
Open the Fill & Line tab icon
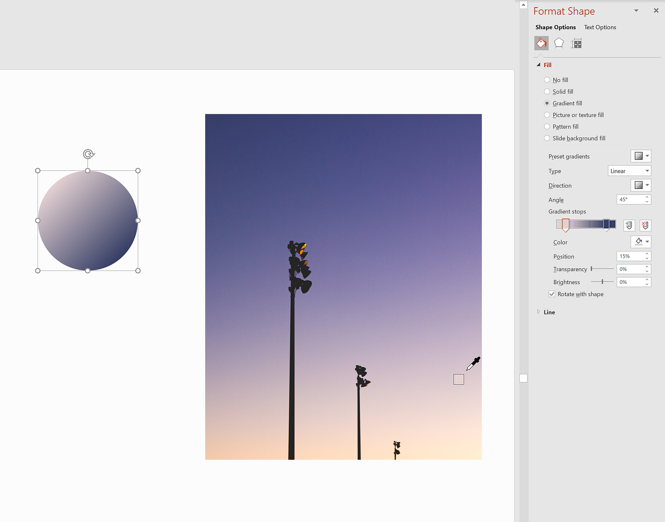pos(541,44)
